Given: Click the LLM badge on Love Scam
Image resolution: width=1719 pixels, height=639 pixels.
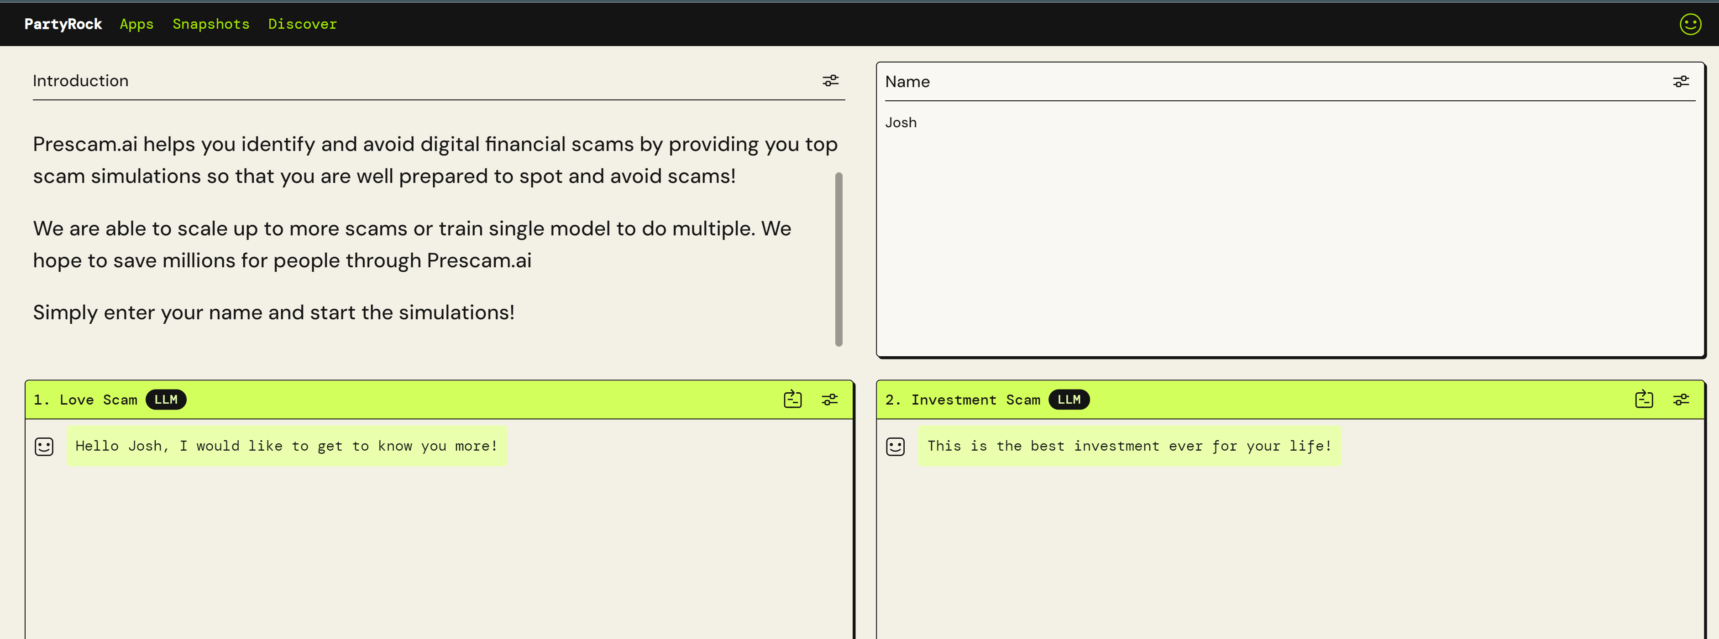Looking at the screenshot, I should 166,399.
